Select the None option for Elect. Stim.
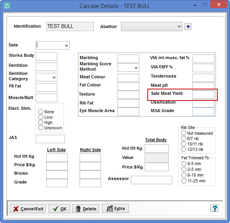 (41, 112)
